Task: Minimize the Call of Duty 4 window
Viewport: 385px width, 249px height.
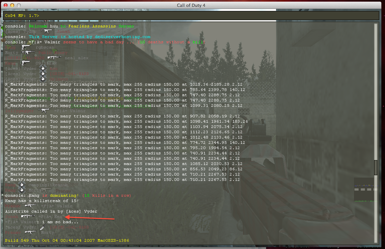Action: [12, 5]
